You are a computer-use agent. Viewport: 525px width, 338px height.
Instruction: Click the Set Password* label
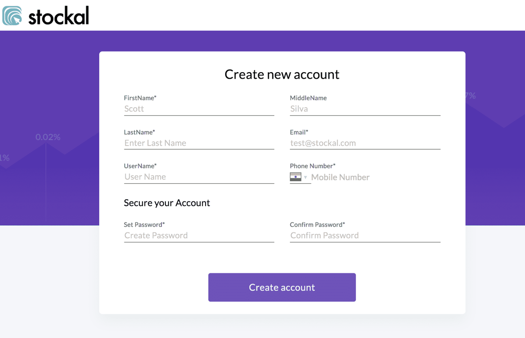point(144,225)
